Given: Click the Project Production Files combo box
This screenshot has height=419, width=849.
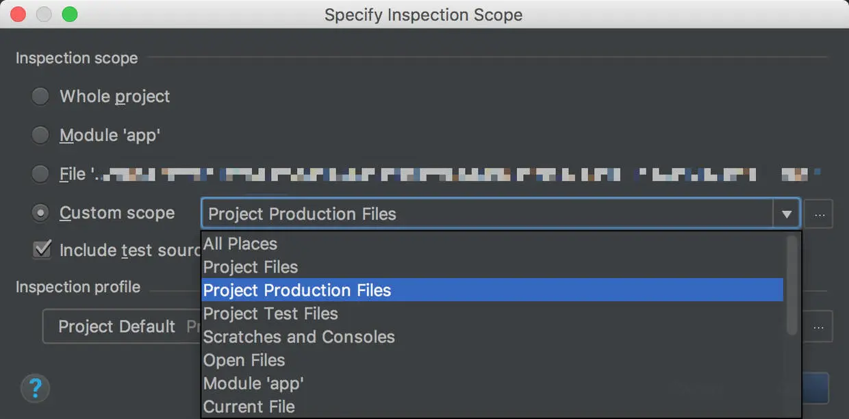Looking at the screenshot, I should [x=486, y=214].
